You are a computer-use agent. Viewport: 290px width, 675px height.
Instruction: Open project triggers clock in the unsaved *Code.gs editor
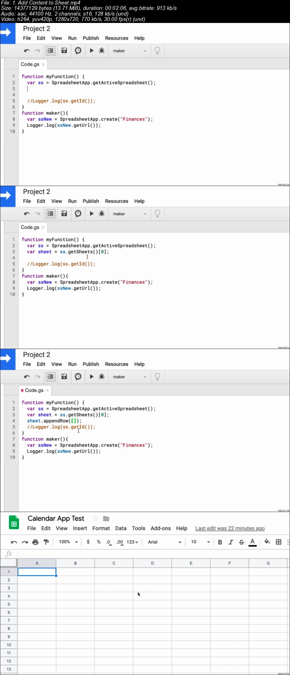(78, 376)
